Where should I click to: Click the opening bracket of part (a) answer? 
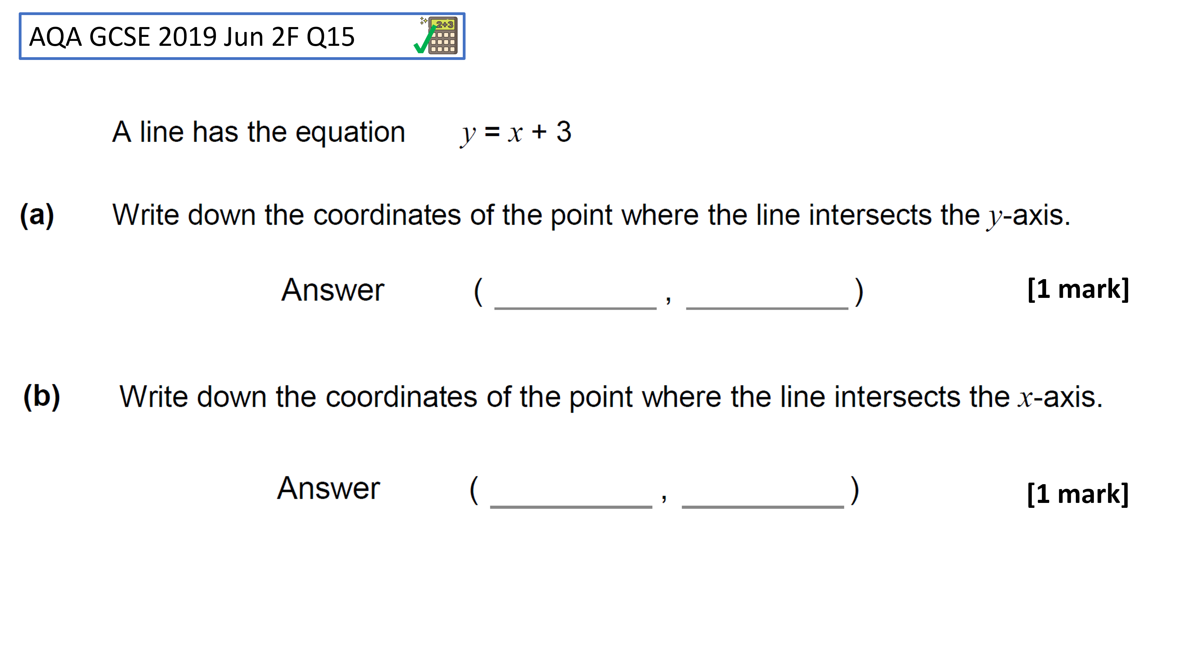pos(478,291)
